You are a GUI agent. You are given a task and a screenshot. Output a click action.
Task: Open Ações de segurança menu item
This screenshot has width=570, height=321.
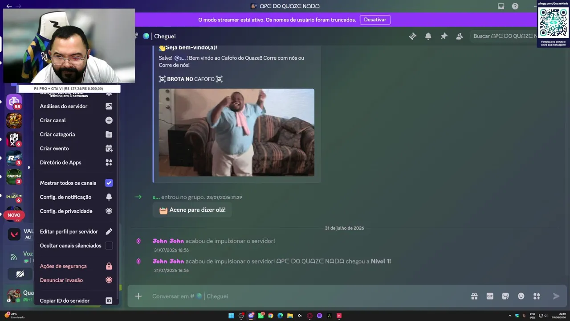click(x=76, y=266)
